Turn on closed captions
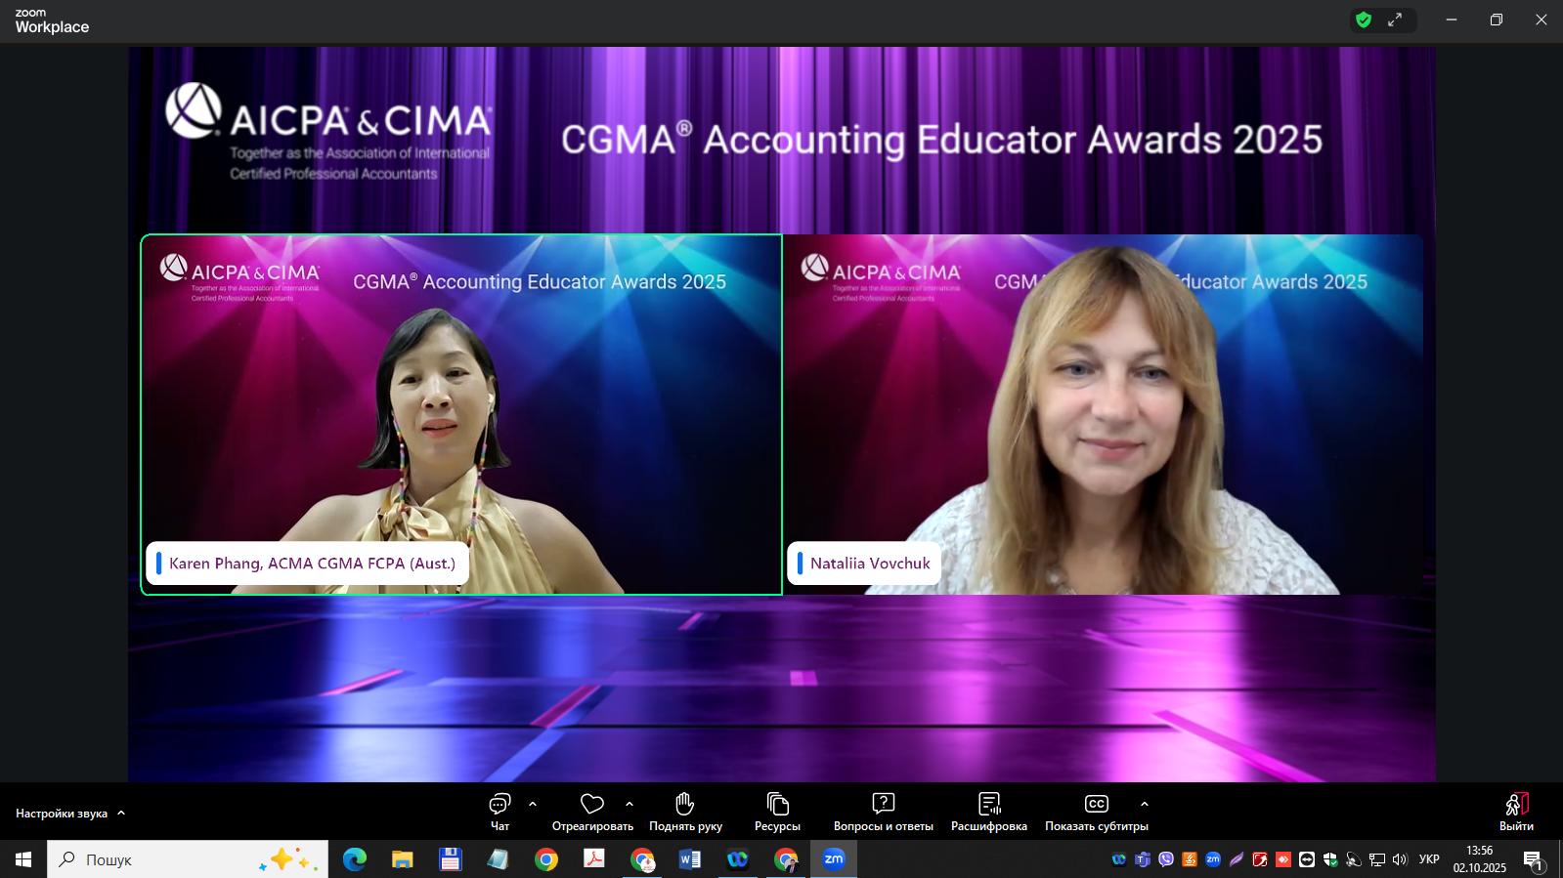1563x878 pixels. [x=1097, y=812]
